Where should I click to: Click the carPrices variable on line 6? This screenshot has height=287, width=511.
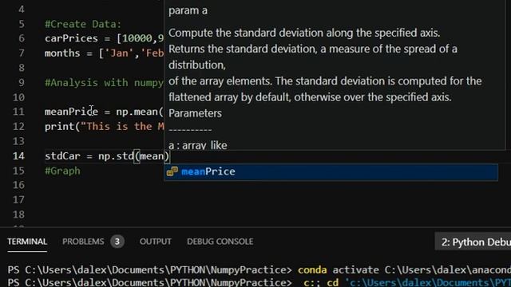point(71,38)
